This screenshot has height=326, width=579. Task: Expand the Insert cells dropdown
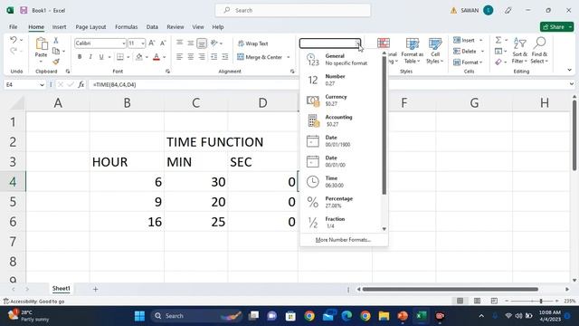coord(480,40)
